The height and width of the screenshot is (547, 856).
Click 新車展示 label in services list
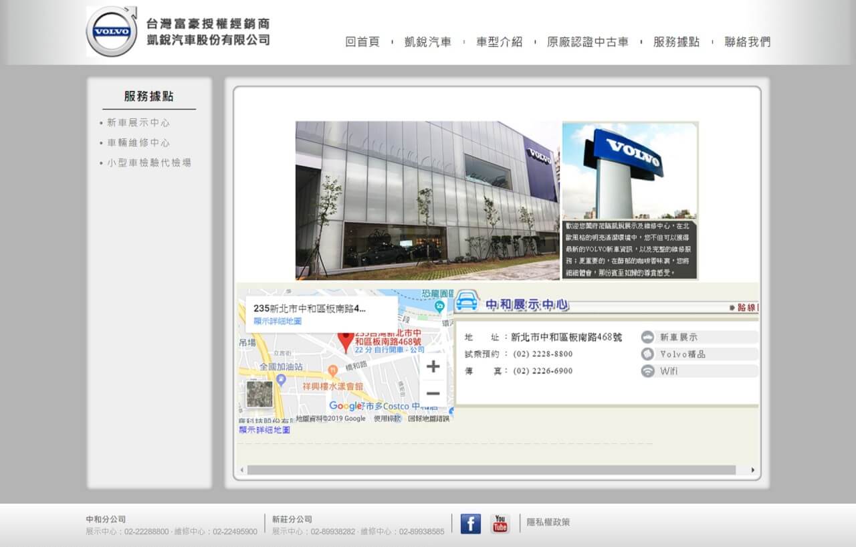[679, 337]
